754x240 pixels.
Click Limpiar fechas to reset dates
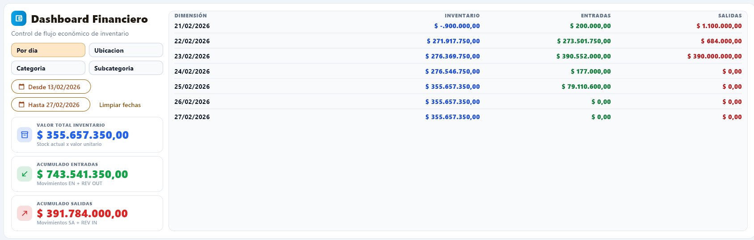[x=120, y=105]
